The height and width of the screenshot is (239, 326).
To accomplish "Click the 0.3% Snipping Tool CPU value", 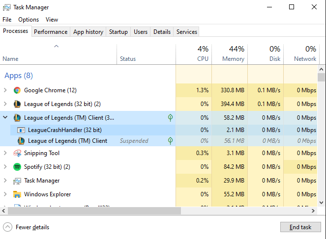I will pos(202,153).
